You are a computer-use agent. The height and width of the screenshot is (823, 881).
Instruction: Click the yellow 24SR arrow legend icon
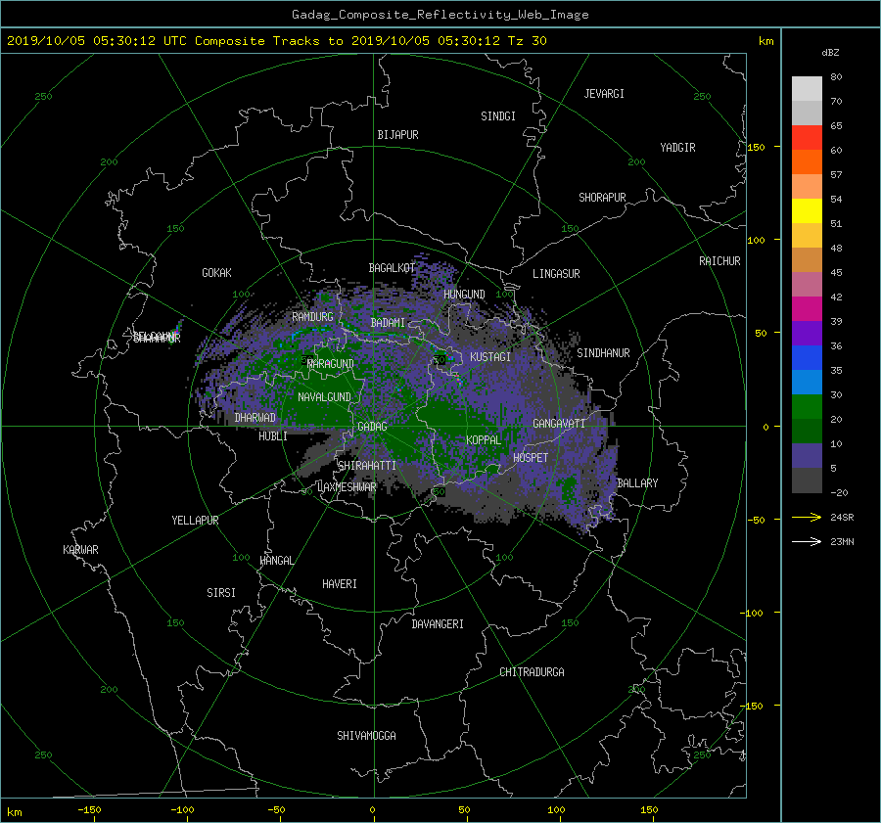(x=807, y=517)
